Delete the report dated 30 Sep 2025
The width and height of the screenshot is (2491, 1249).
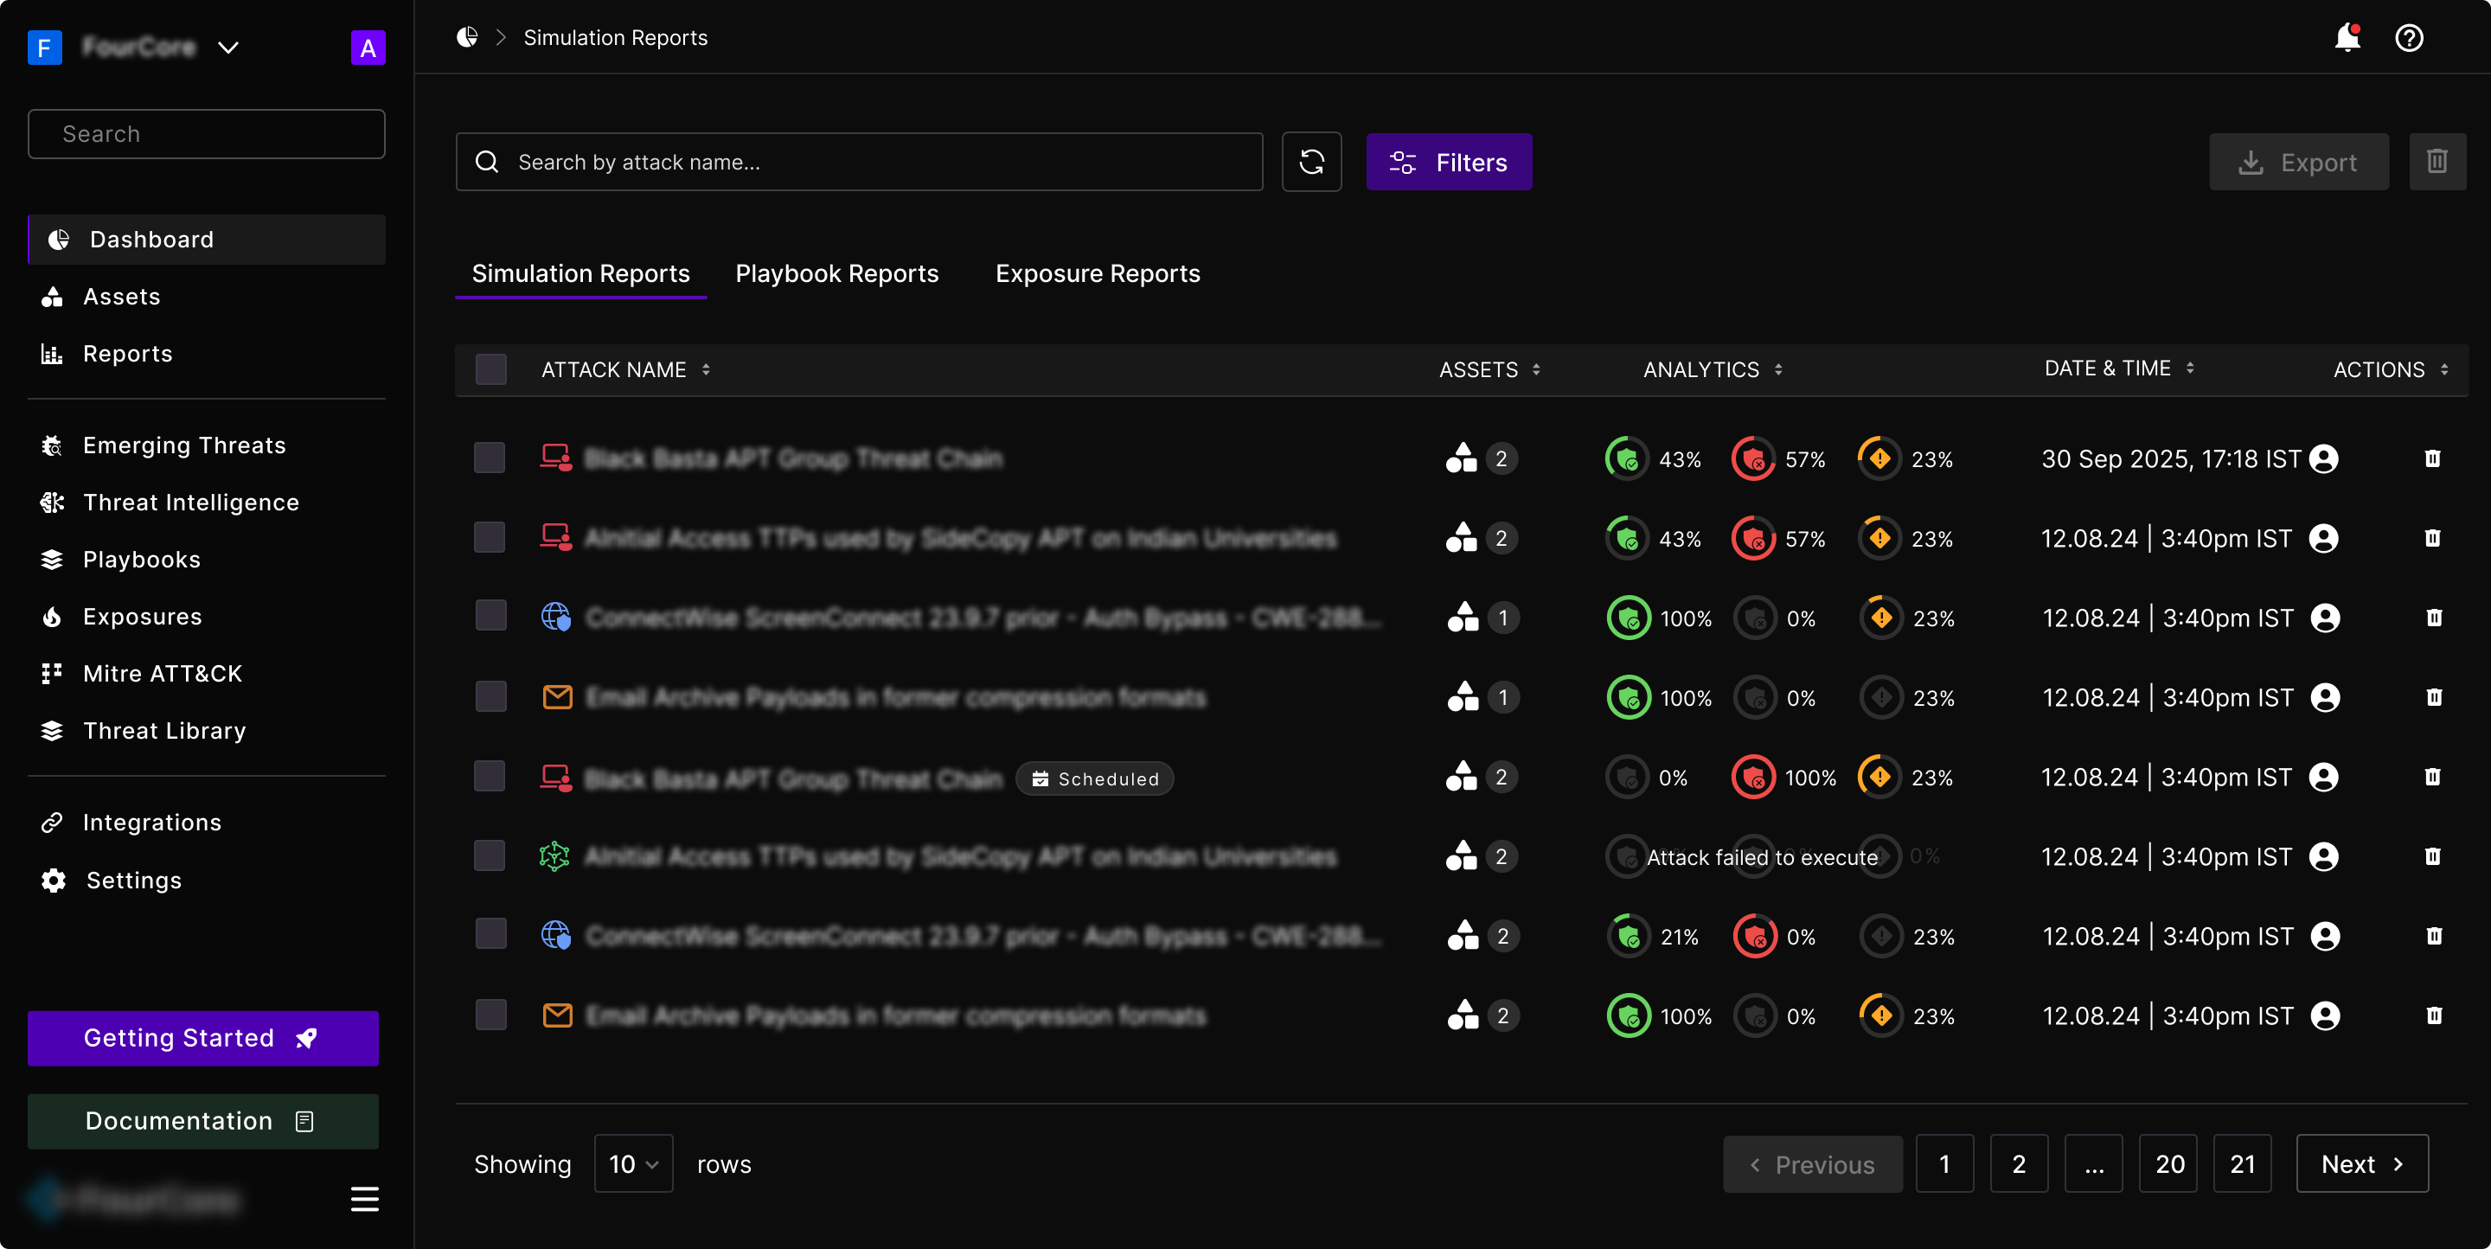click(2433, 458)
